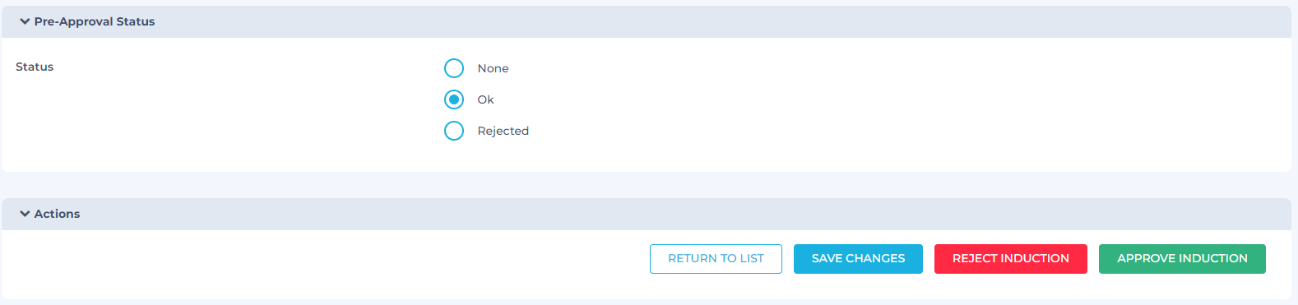Save changes with the blue button
Screen dimensions: 1298x305
858,258
